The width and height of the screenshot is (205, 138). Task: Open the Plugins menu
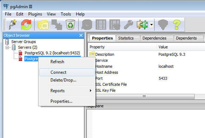(35, 14)
